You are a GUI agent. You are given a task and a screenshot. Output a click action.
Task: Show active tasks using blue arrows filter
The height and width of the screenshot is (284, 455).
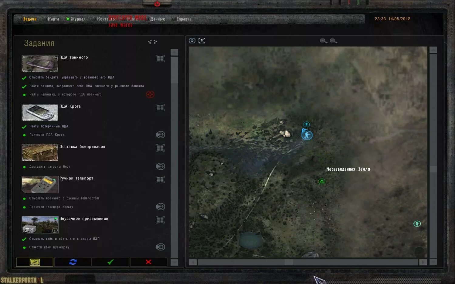[73, 262]
